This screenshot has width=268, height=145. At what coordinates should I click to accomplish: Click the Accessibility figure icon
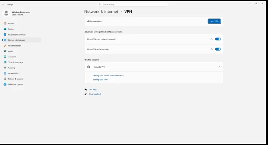tap(5, 73)
